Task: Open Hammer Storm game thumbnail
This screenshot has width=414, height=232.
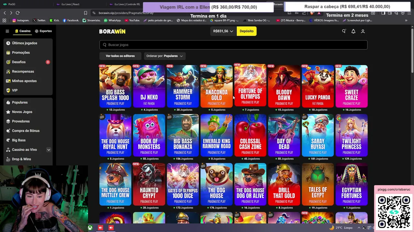Action: click(183, 86)
